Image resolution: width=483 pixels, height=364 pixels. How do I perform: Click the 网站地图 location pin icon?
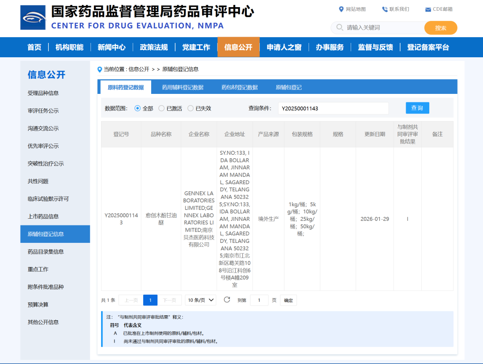(341, 8)
